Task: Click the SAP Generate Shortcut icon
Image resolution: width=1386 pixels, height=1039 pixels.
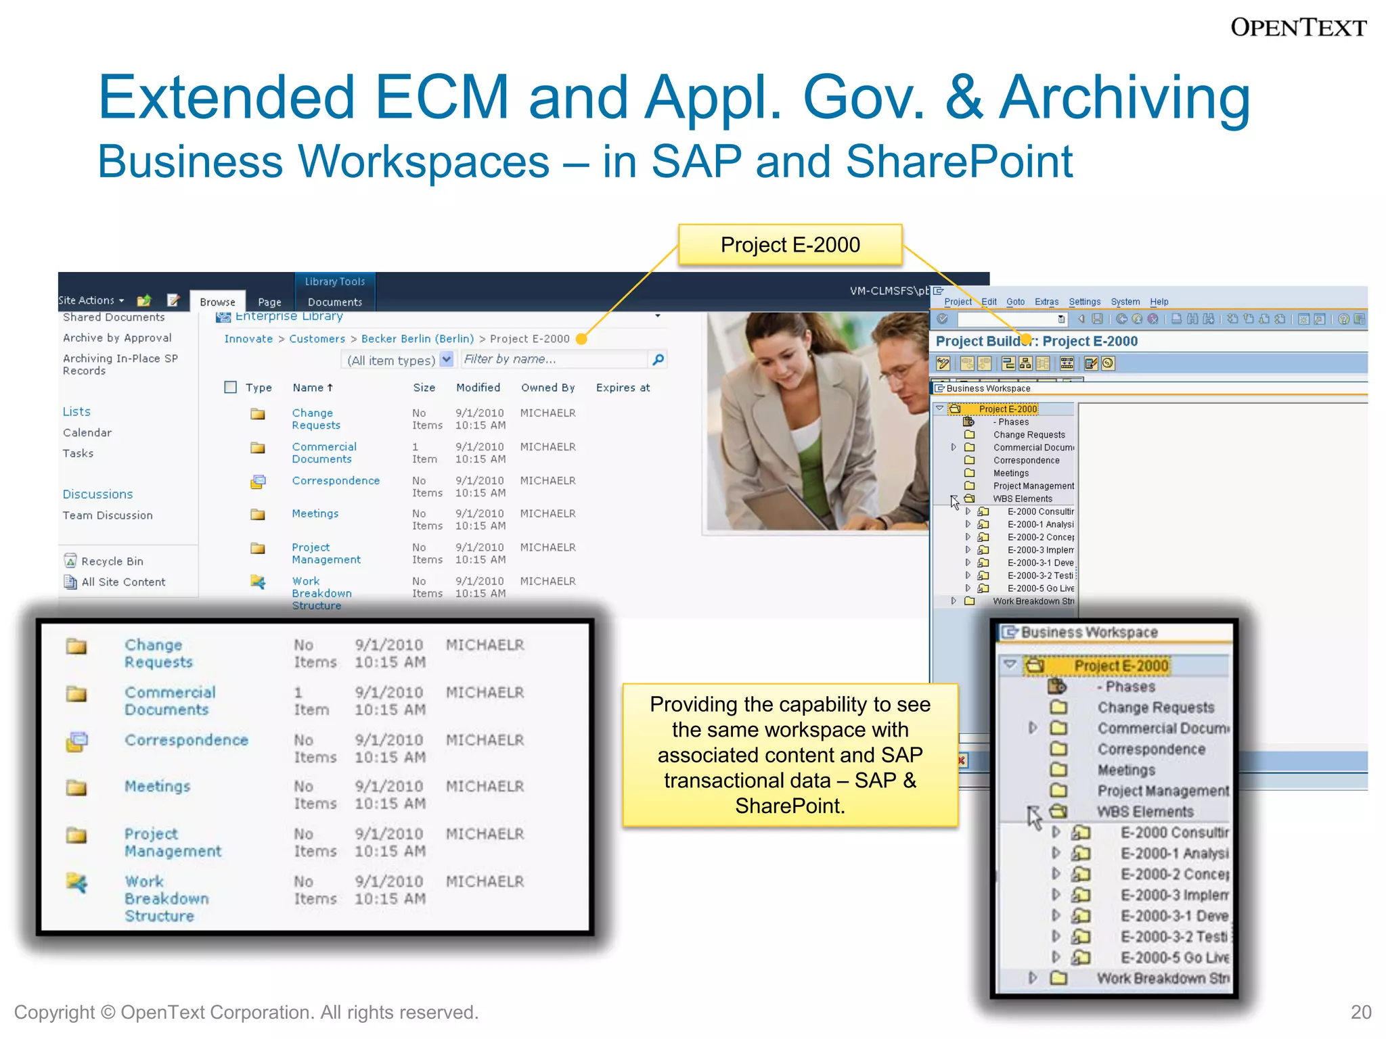Action: (1319, 319)
